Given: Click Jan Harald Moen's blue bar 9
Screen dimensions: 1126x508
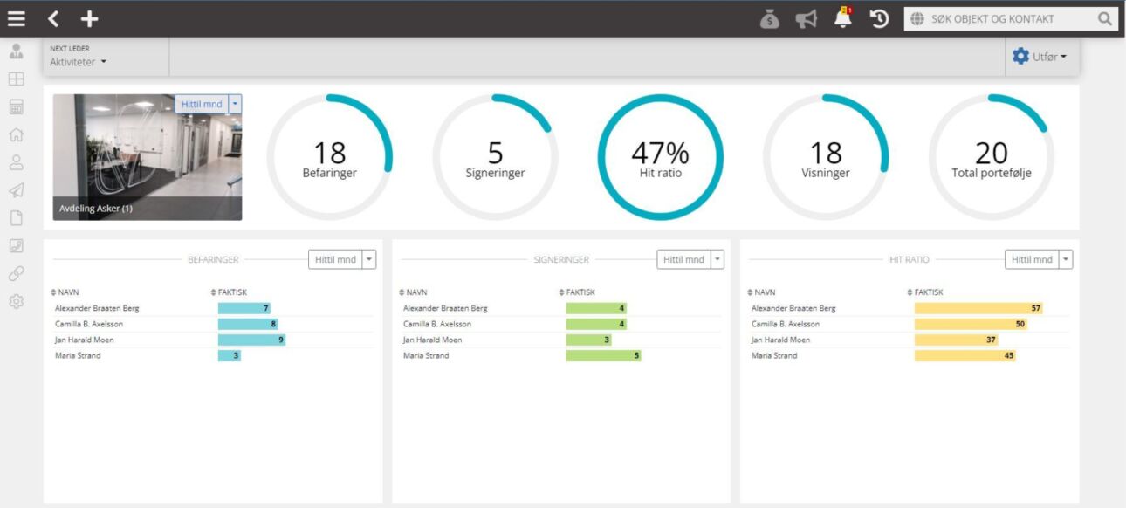Looking at the screenshot, I should pos(251,340).
